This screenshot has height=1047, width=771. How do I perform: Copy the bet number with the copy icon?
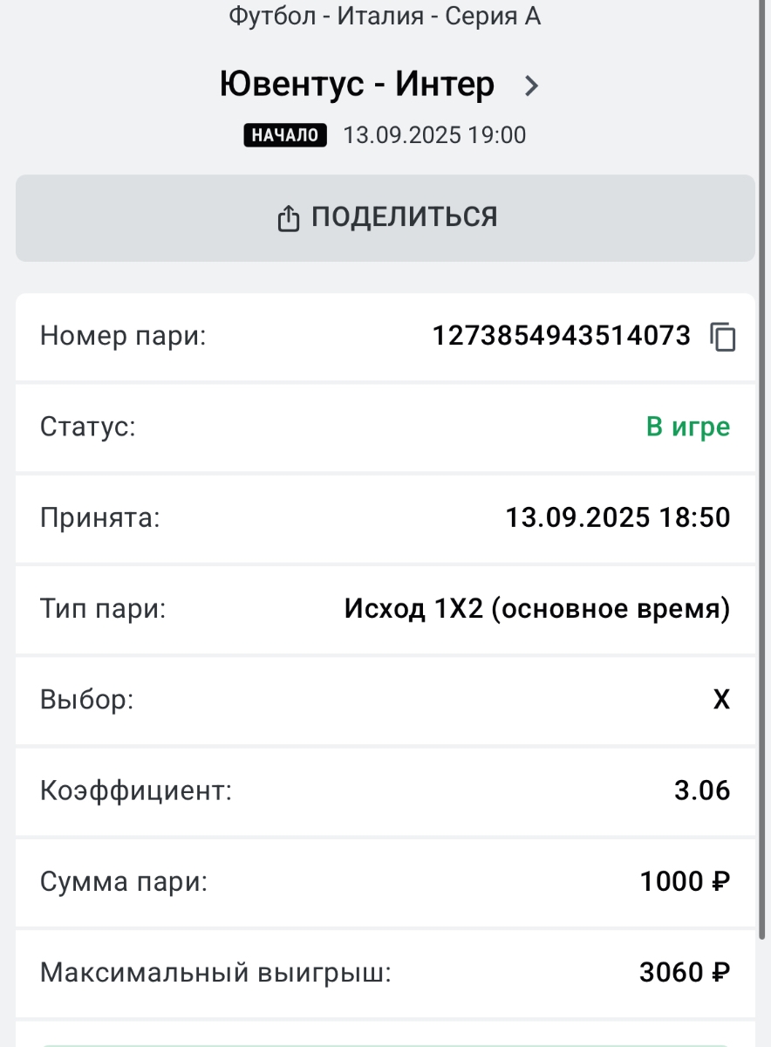pos(723,337)
